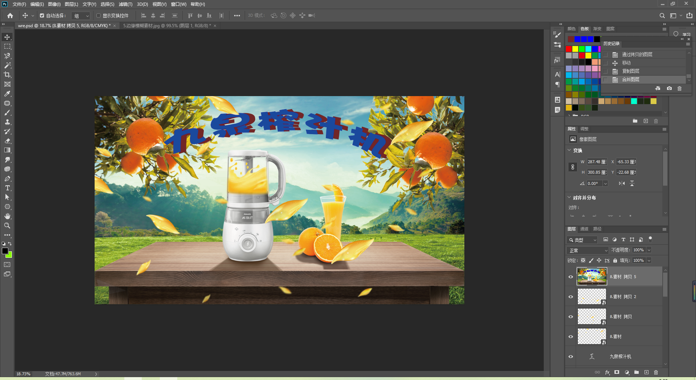Select the Magic Wand tool
The image size is (696, 380).
click(x=7, y=65)
